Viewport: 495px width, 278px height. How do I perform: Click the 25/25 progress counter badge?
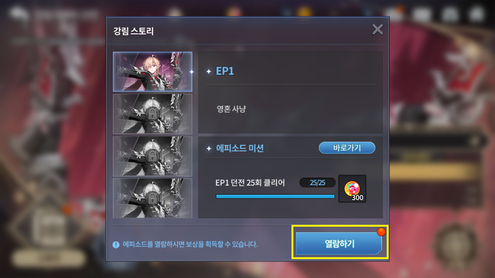(317, 183)
